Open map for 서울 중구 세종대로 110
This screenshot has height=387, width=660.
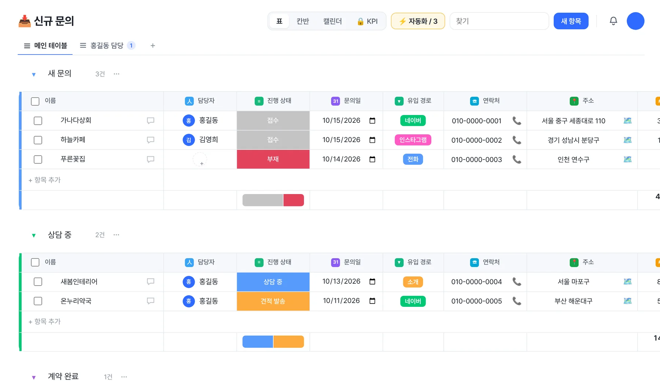pos(627,121)
